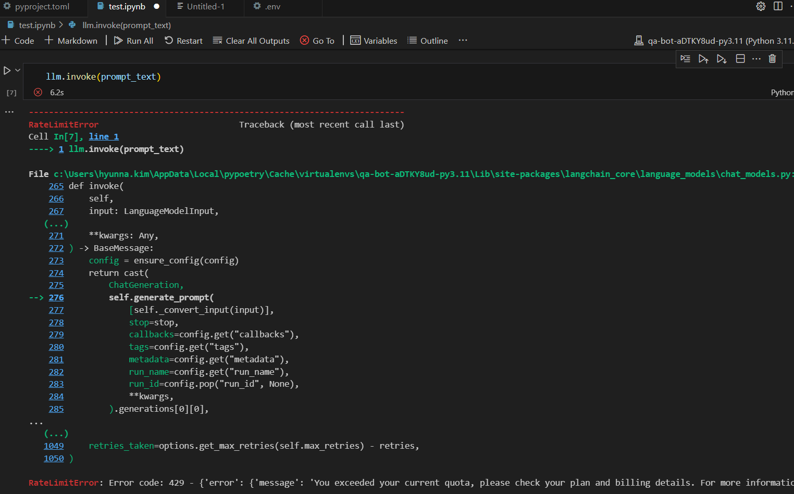The height and width of the screenshot is (494, 794).
Task: Split cell icon in cell toolbar
Action: click(x=740, y=59)
